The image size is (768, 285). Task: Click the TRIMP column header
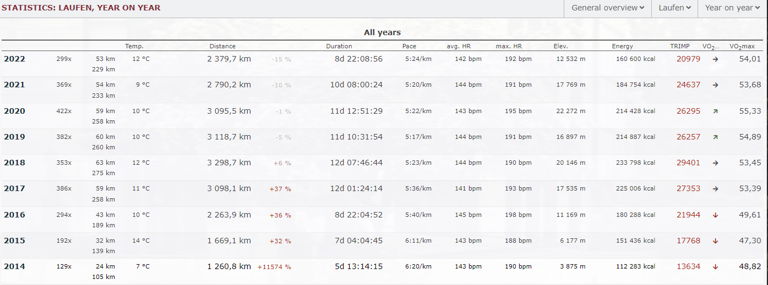(x=679, y=47)
